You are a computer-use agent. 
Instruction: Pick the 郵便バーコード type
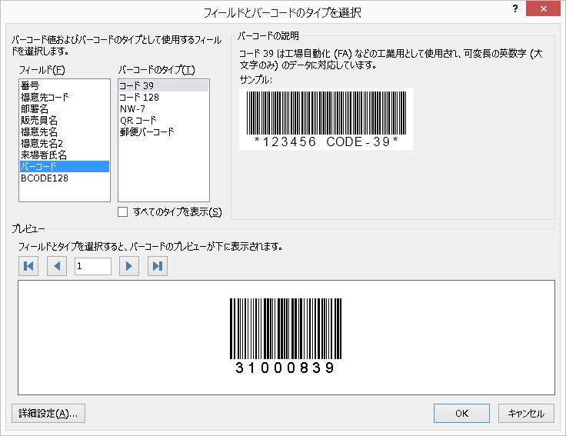(164, 131)
